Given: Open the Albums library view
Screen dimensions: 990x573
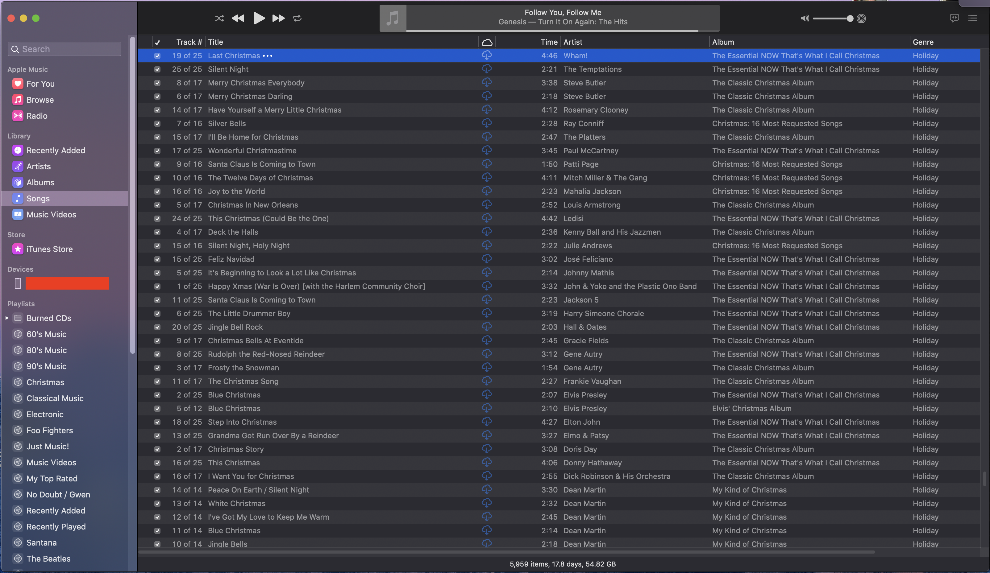Looking at the screenshot, I should tap(40, 183).
